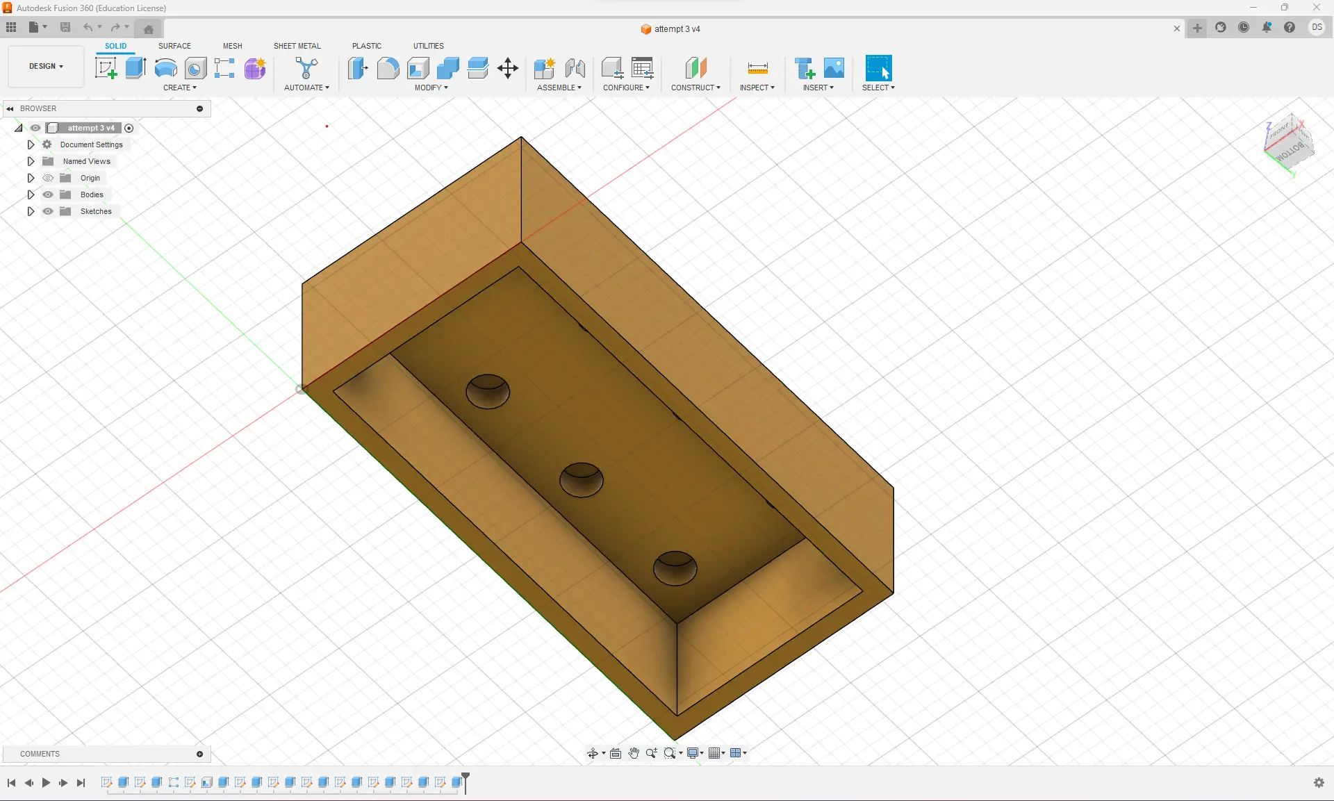
Task: Click the Insert Derive icon
Action: (x=805, y=68)
